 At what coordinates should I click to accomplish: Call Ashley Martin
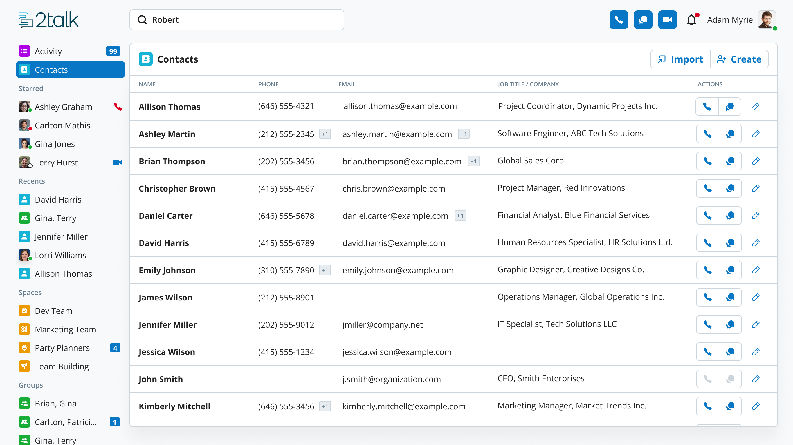click(x=707, y=134)
